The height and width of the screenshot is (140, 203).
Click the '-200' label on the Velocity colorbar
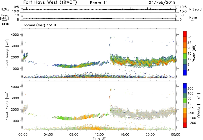[192, 123]
